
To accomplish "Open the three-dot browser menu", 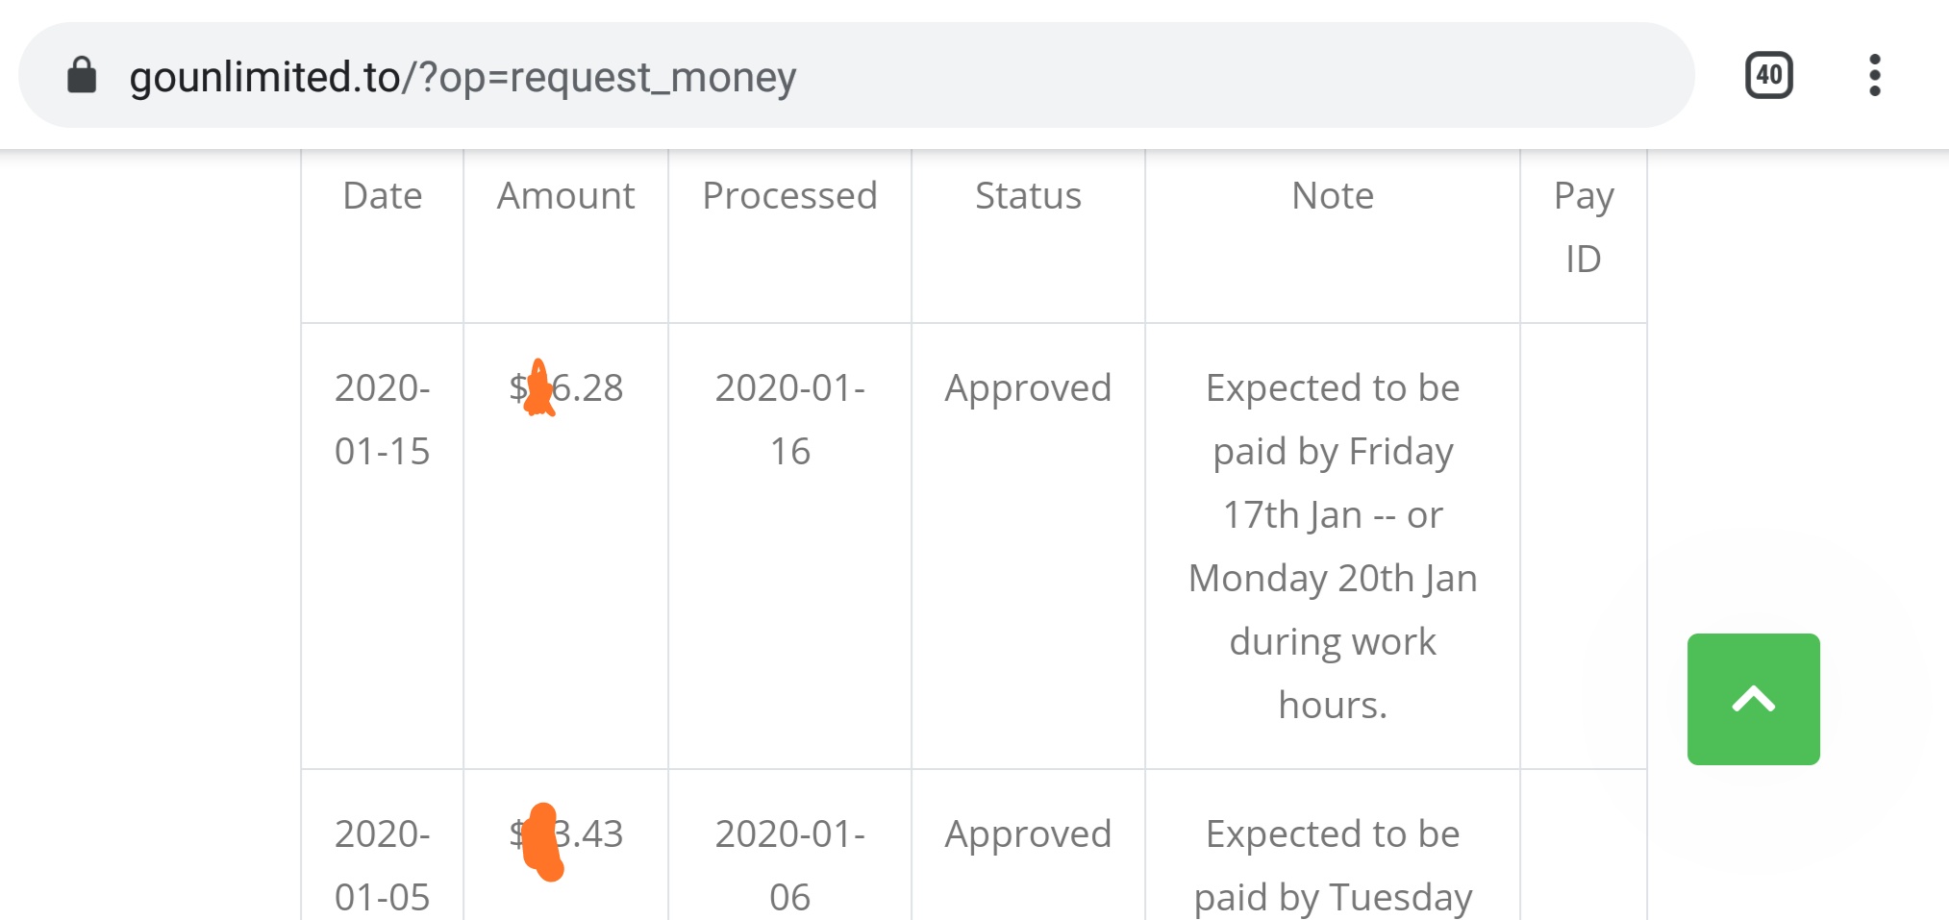I will tap(1874, 75).
